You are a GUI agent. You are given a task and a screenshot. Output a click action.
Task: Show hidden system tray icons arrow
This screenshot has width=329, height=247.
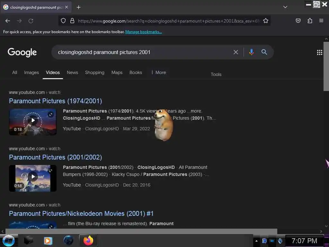click(x=256, y=241)
